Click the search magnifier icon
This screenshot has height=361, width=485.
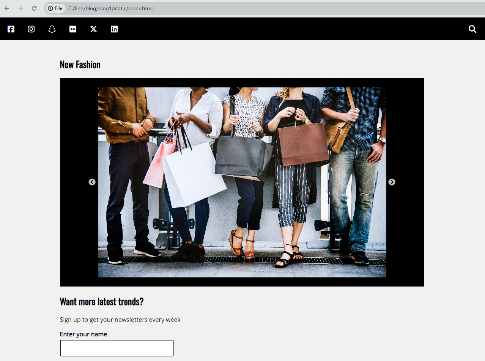point(472,29)
